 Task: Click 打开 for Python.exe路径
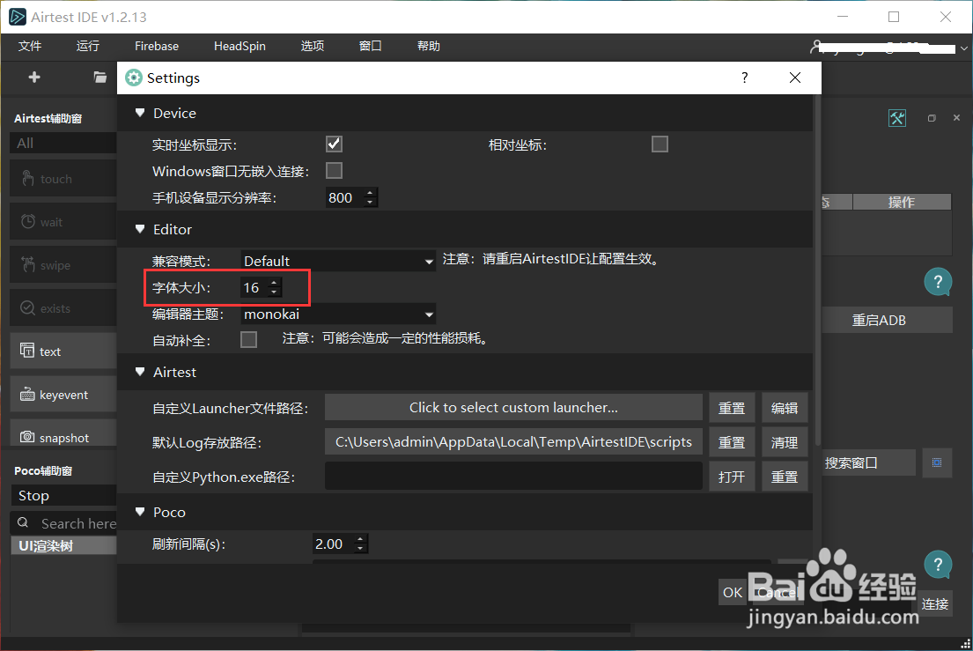[732, 477]
